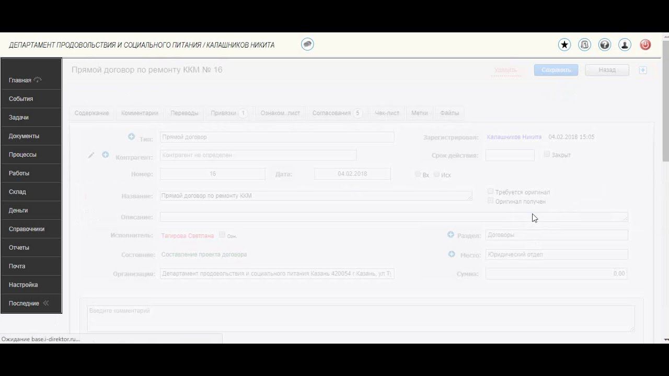This screenshot has width=669, height=376.
Task: Open Справочники in the sidebar
Action: point(31,229)
